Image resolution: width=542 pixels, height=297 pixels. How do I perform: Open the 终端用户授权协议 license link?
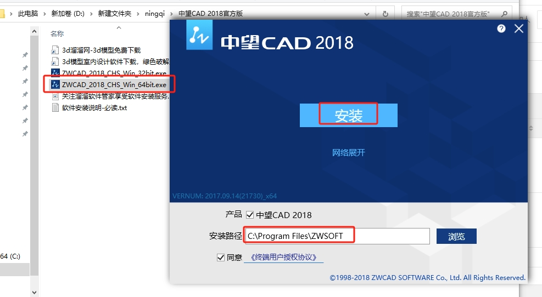(283, 258)
